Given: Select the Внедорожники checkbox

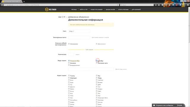Looking at the screenshot, I should (69, 65).
